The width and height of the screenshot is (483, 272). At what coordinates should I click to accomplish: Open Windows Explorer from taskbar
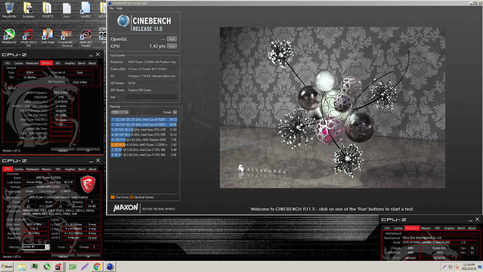click(22, 267)
